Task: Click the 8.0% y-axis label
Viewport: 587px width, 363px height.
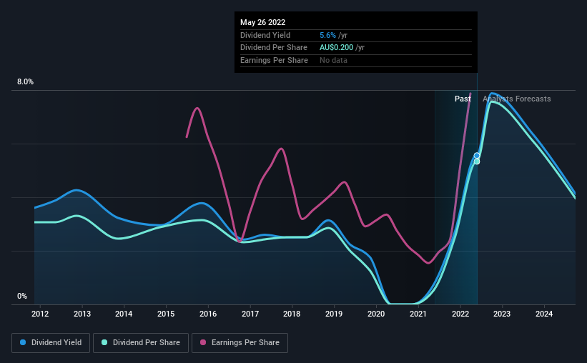Action: click(x=26, y=82)
